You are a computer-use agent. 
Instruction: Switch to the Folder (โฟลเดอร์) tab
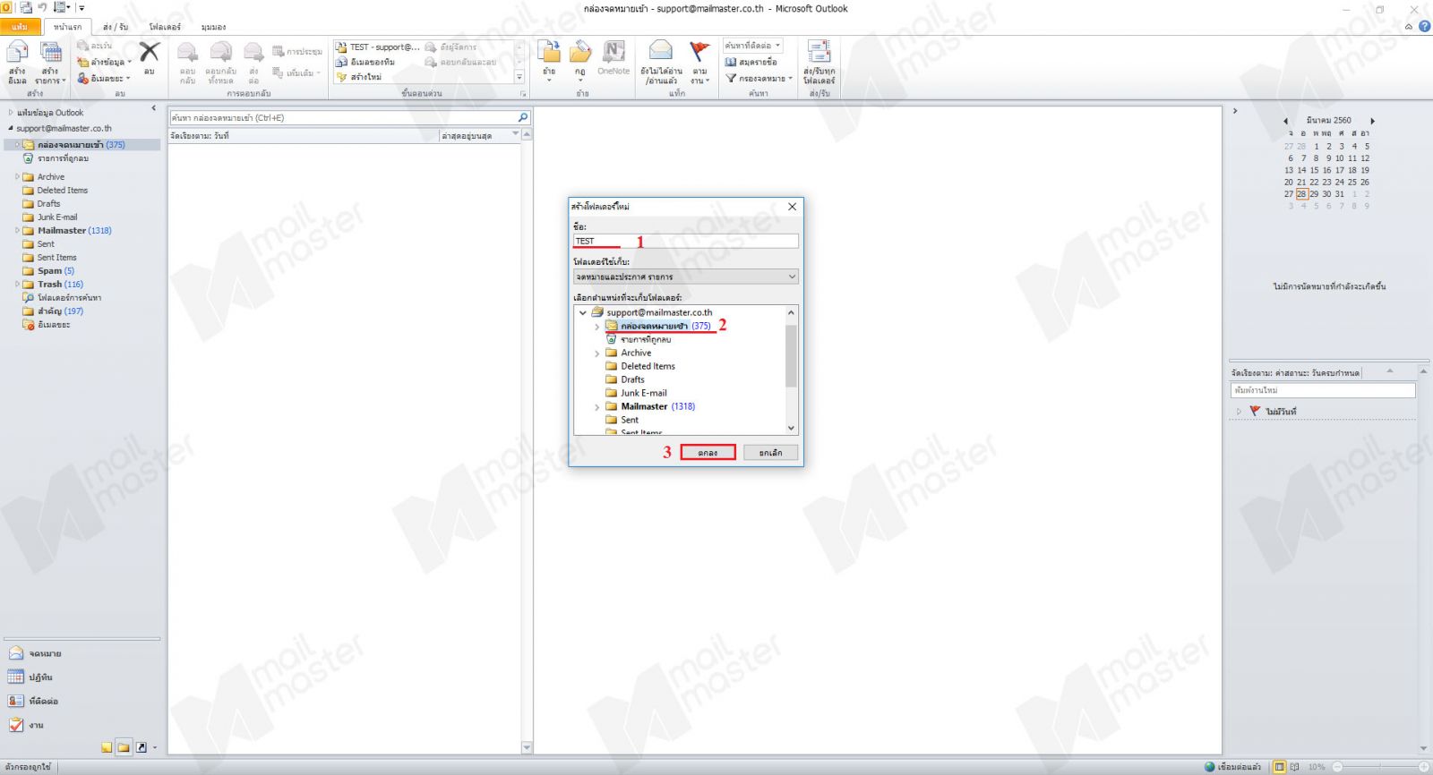pos(165,27)
